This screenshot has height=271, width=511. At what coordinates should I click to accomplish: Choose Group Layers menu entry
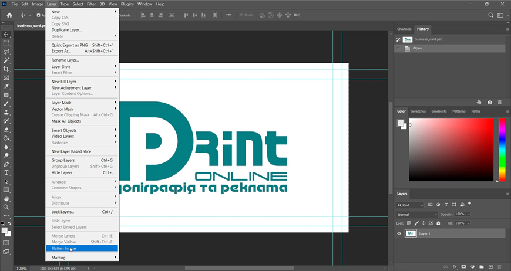click(x=82, y=160)
